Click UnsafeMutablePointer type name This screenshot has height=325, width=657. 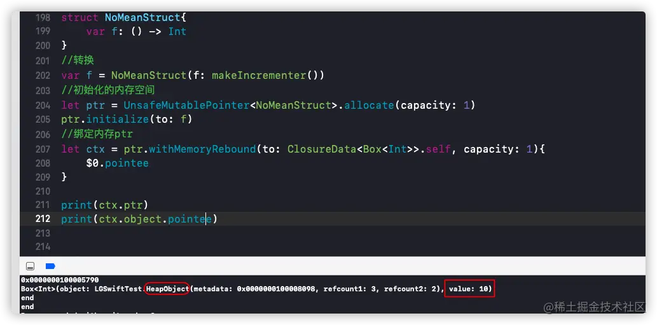pyautogui.click(x=186, y=105)
